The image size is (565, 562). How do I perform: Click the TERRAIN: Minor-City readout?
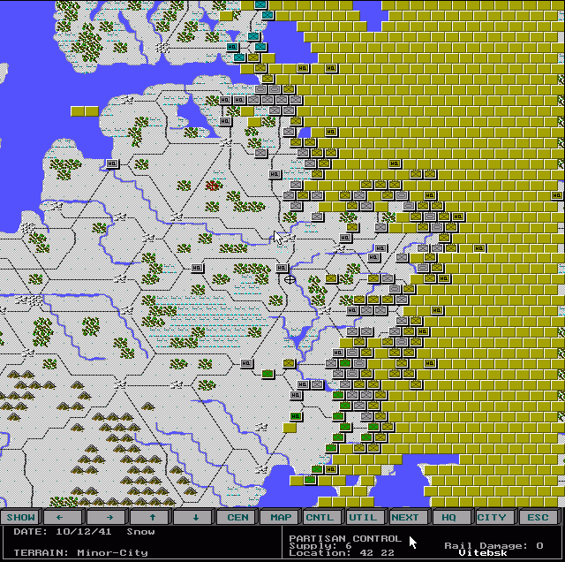coord(80,552)
